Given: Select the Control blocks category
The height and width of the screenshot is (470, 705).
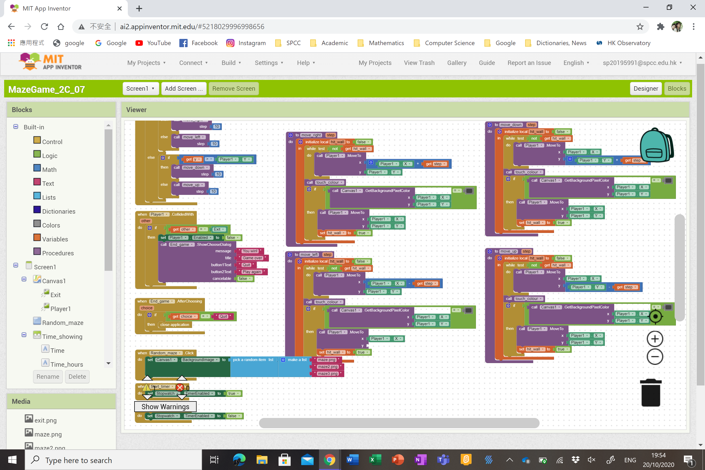Looking at the screenshot, I should pos(52,141).
